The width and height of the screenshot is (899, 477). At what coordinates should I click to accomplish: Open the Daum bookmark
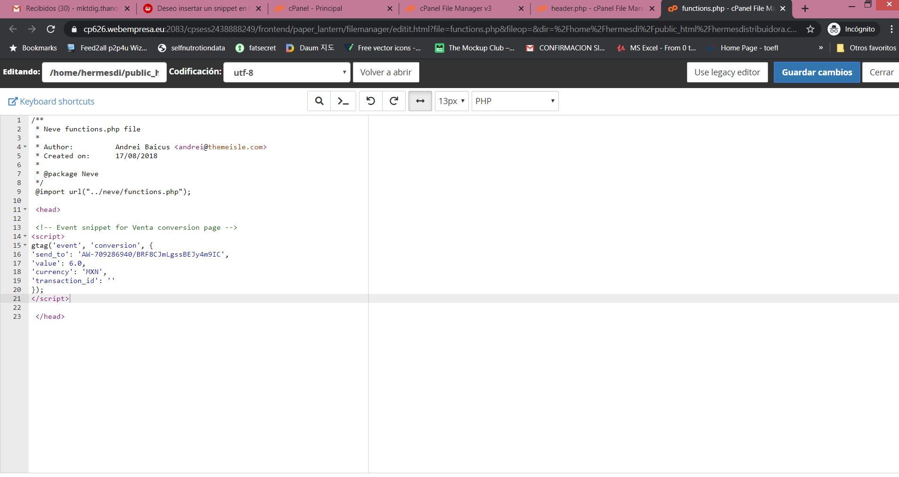coord(310,48)
